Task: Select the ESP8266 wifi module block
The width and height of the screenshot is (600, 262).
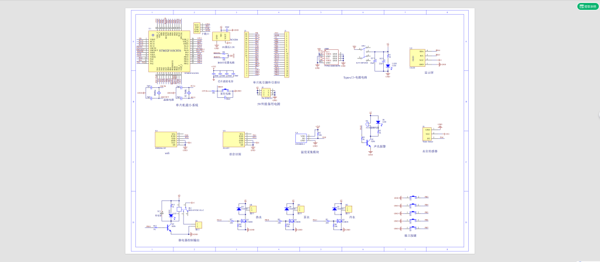Action: point(165,140)
